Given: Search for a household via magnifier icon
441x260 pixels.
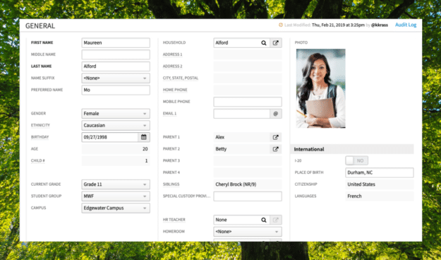Looking at the screenshot, I should (x=263, y=43).
